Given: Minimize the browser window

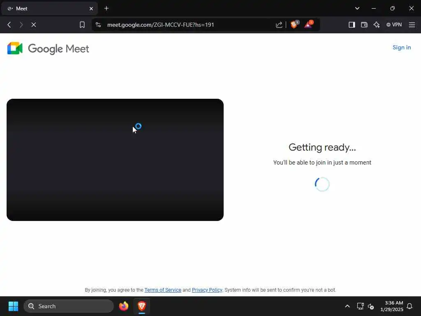Looking at the screenshot, I should [x=373, y=8].
